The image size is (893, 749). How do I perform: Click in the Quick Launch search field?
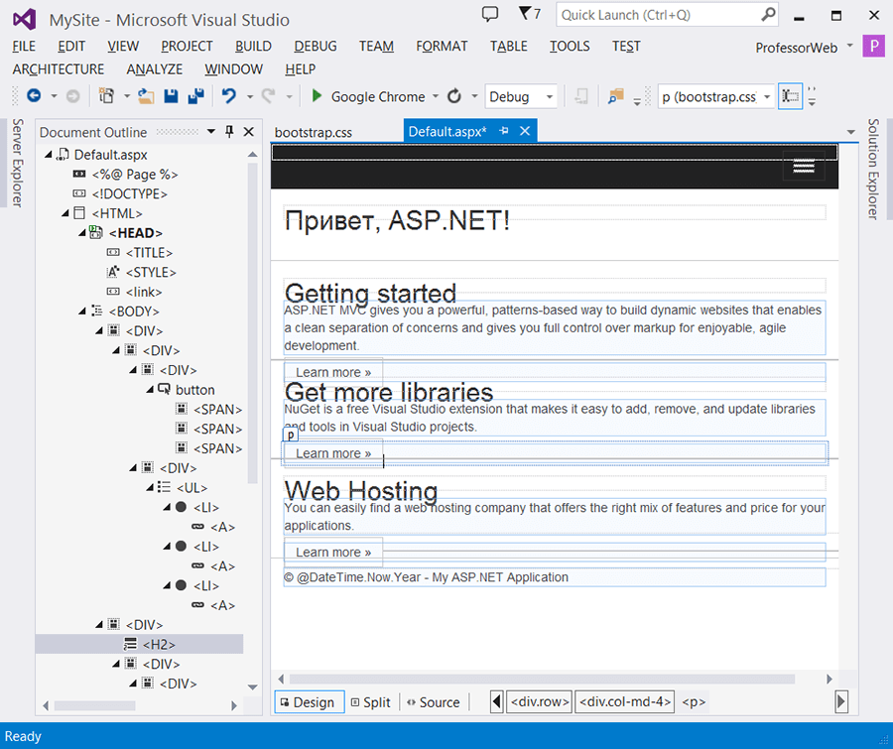pyautogui.click(x=658, y=15)
